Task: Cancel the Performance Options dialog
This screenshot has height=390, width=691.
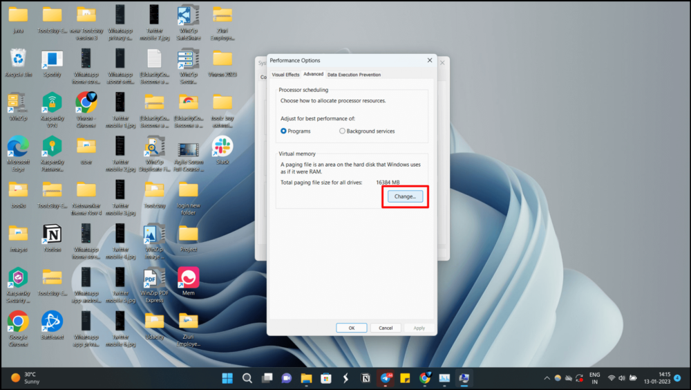Action: [386, 328]
